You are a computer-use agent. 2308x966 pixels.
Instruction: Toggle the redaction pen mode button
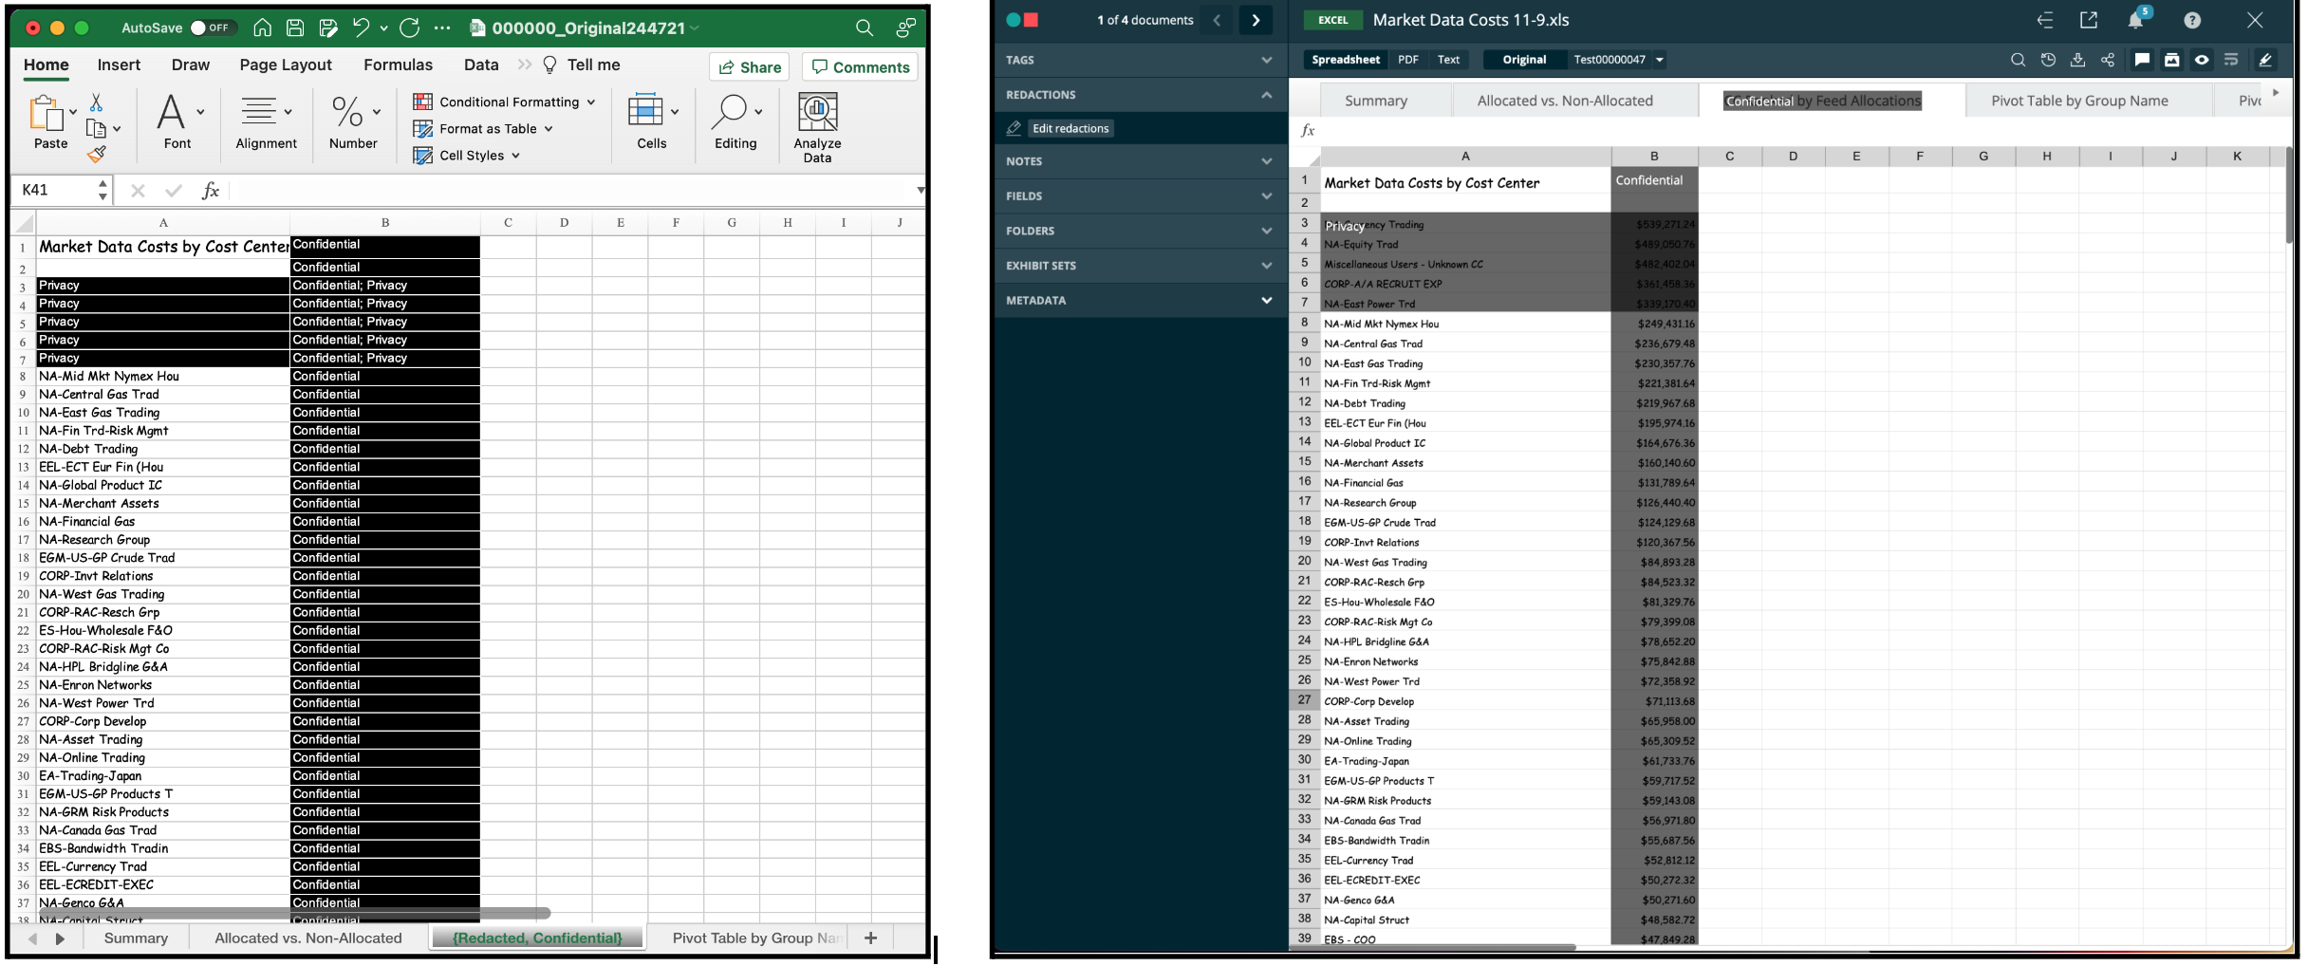[2265, 60]
